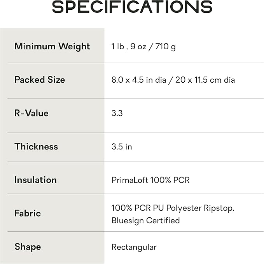
Task: Select the Minimum Weight row label
Action: pos(52,47)
